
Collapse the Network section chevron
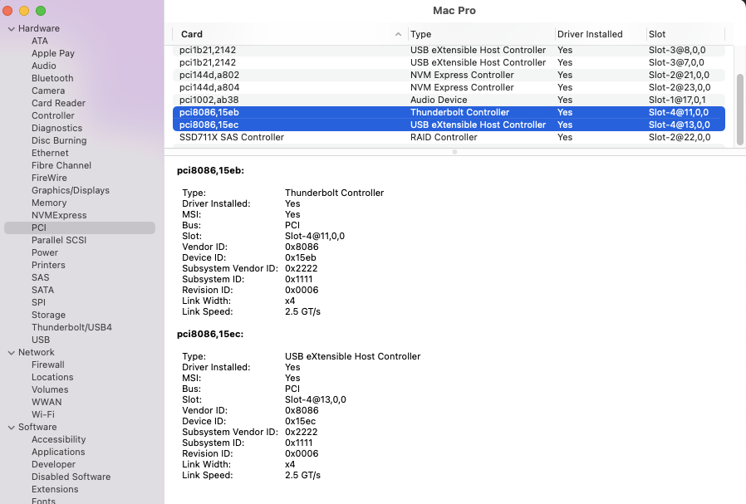click(x=12, y=353)
